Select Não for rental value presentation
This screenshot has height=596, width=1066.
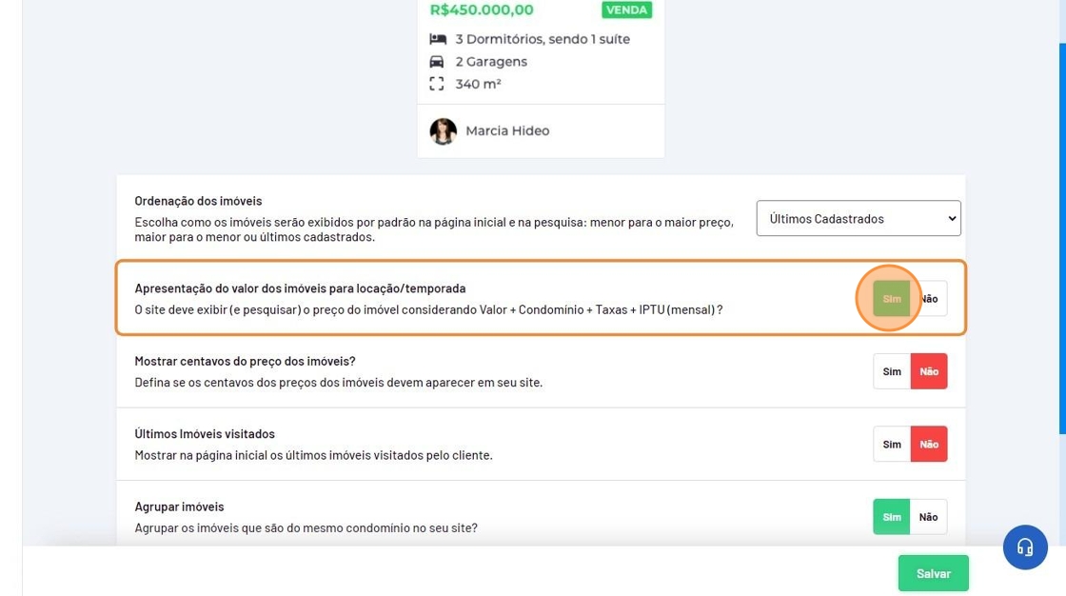pos(929,299)
